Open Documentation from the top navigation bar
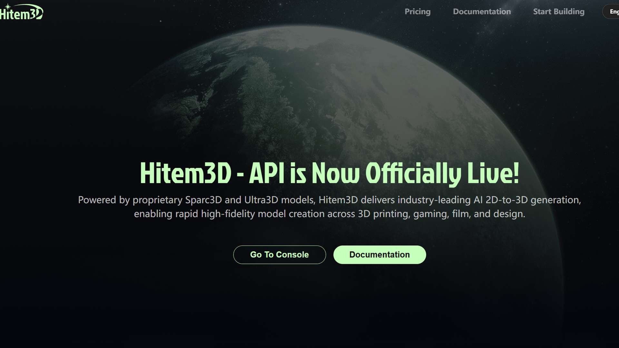The height and width of the screenshot is (348, 619). [x=482, y=12]
